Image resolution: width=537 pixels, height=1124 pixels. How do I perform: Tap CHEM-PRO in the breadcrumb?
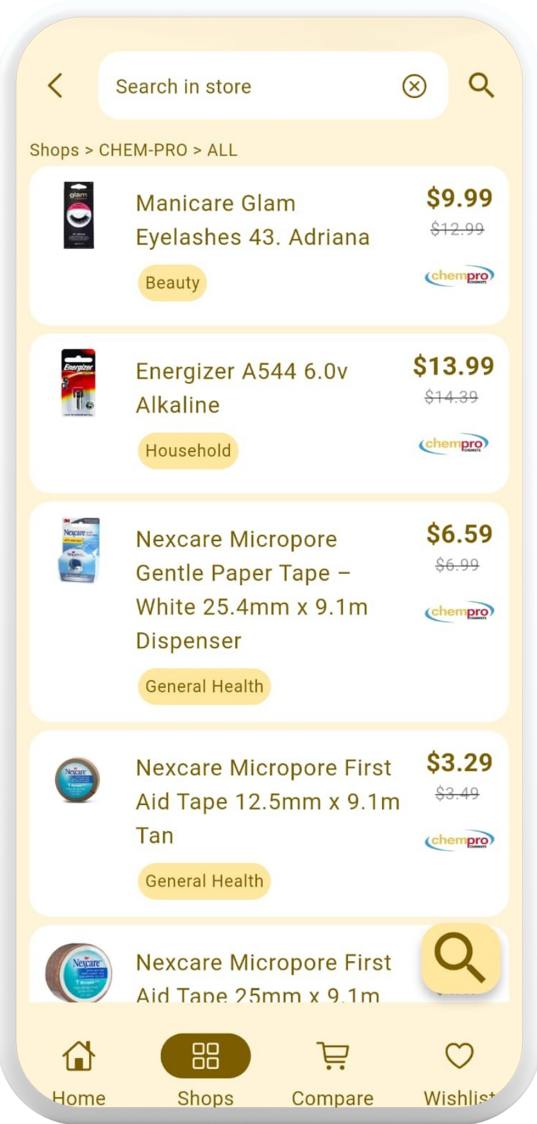point(143,150)
